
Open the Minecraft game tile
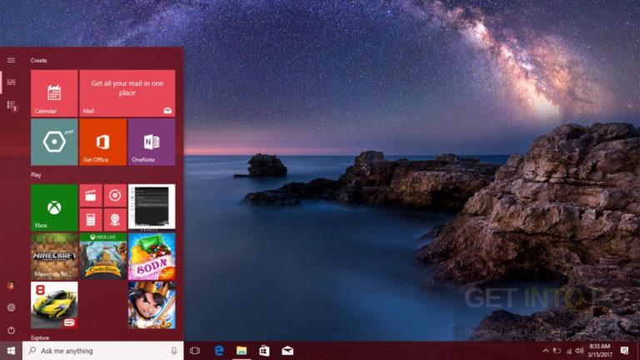click(54, 256)
